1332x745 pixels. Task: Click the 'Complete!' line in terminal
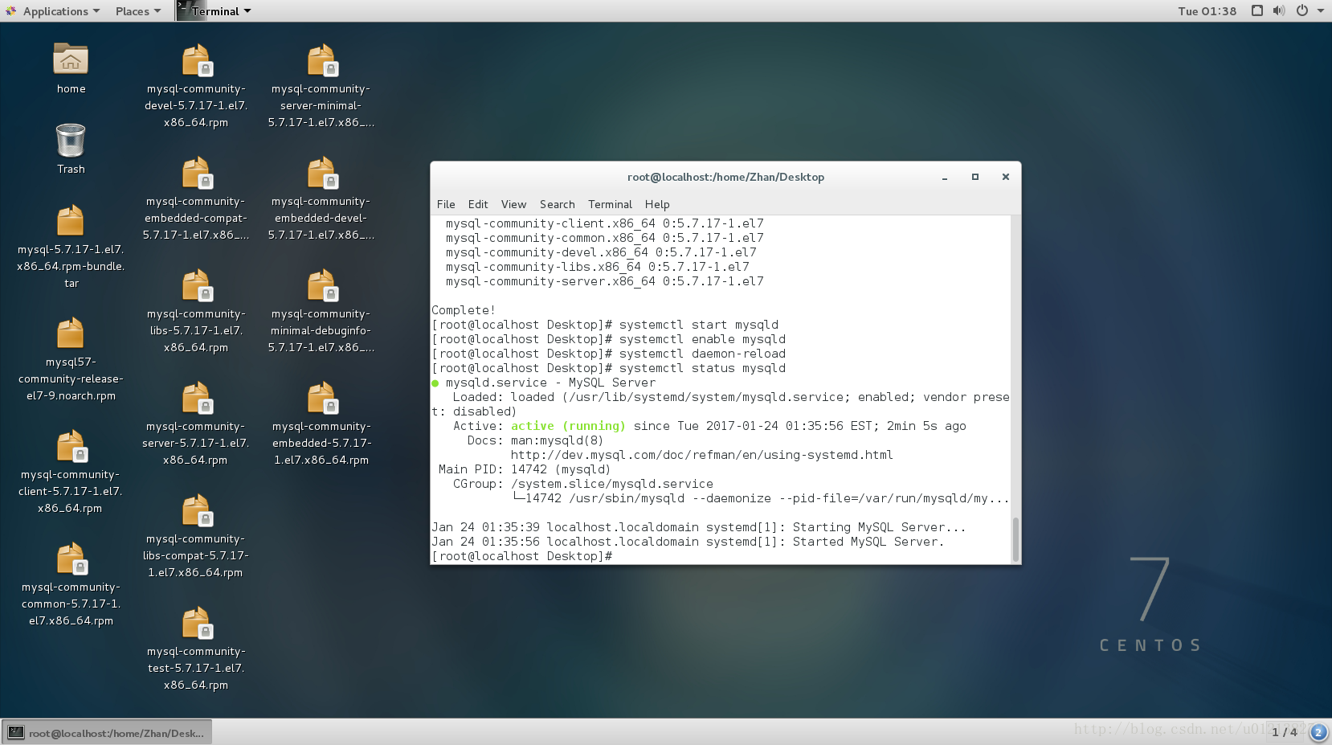point(464,310)
